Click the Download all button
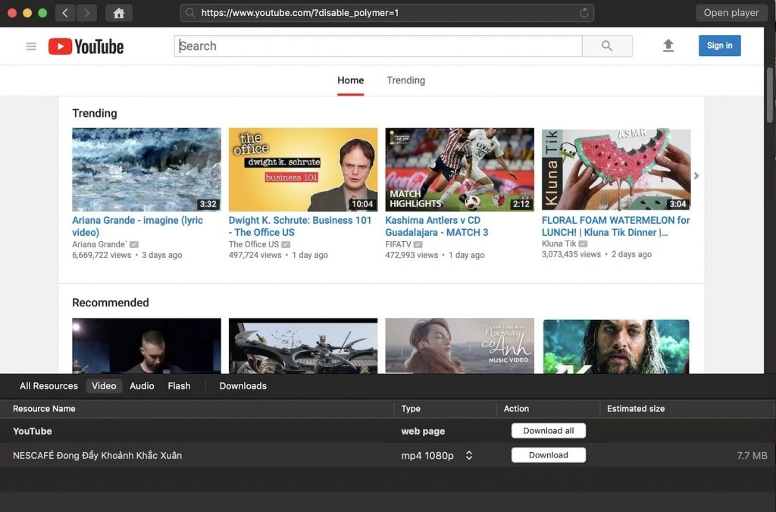Image resolution: width=776 pixels, height=512 pixels. [x=548, y=431]
